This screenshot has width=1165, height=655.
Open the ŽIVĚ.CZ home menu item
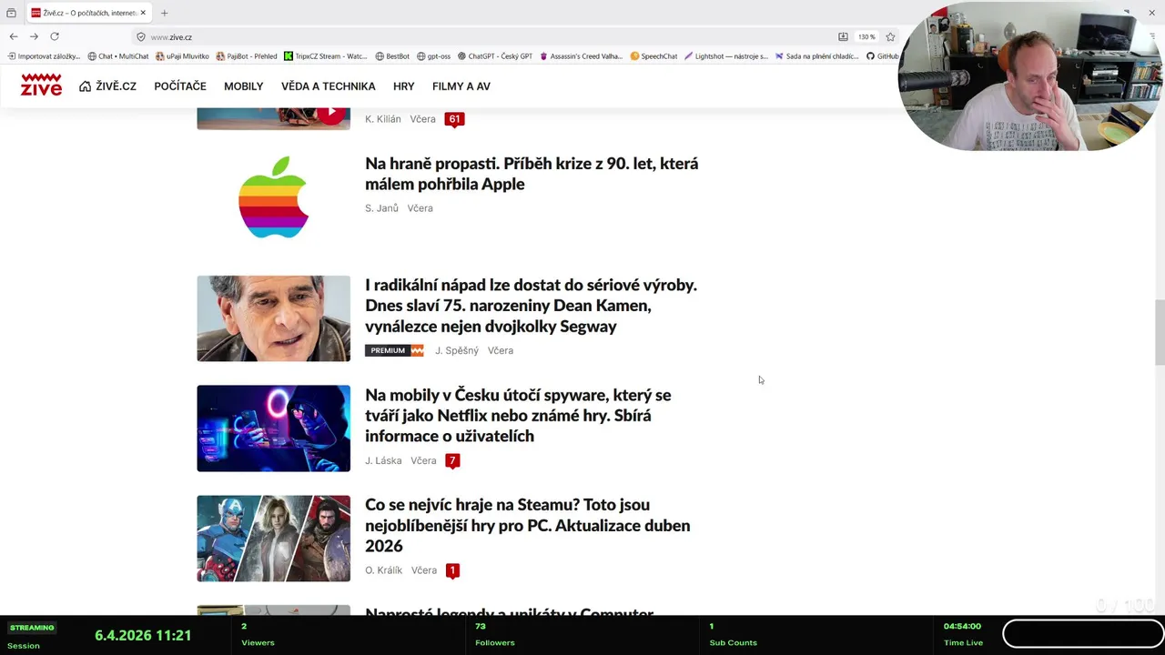tap(107, 86)
